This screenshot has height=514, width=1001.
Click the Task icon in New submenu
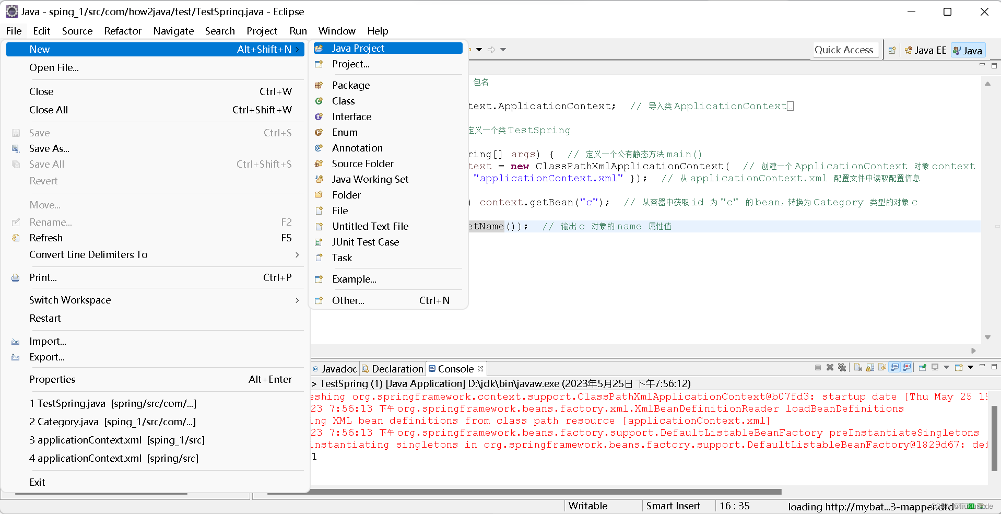319,258
